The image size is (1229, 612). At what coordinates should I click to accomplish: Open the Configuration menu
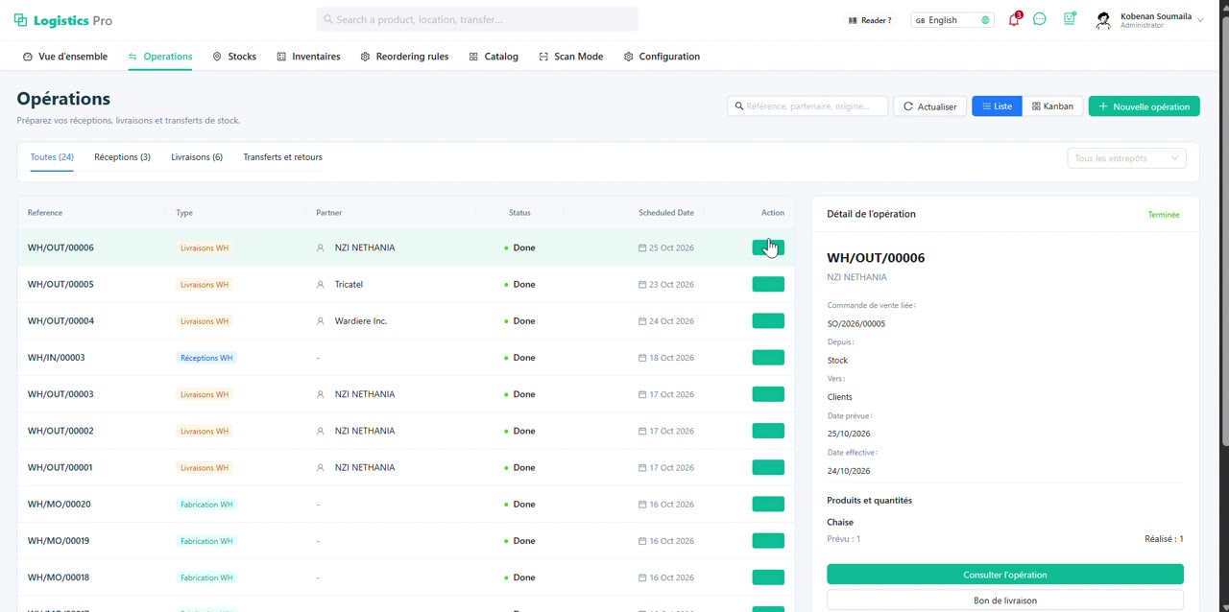point(662,57)
